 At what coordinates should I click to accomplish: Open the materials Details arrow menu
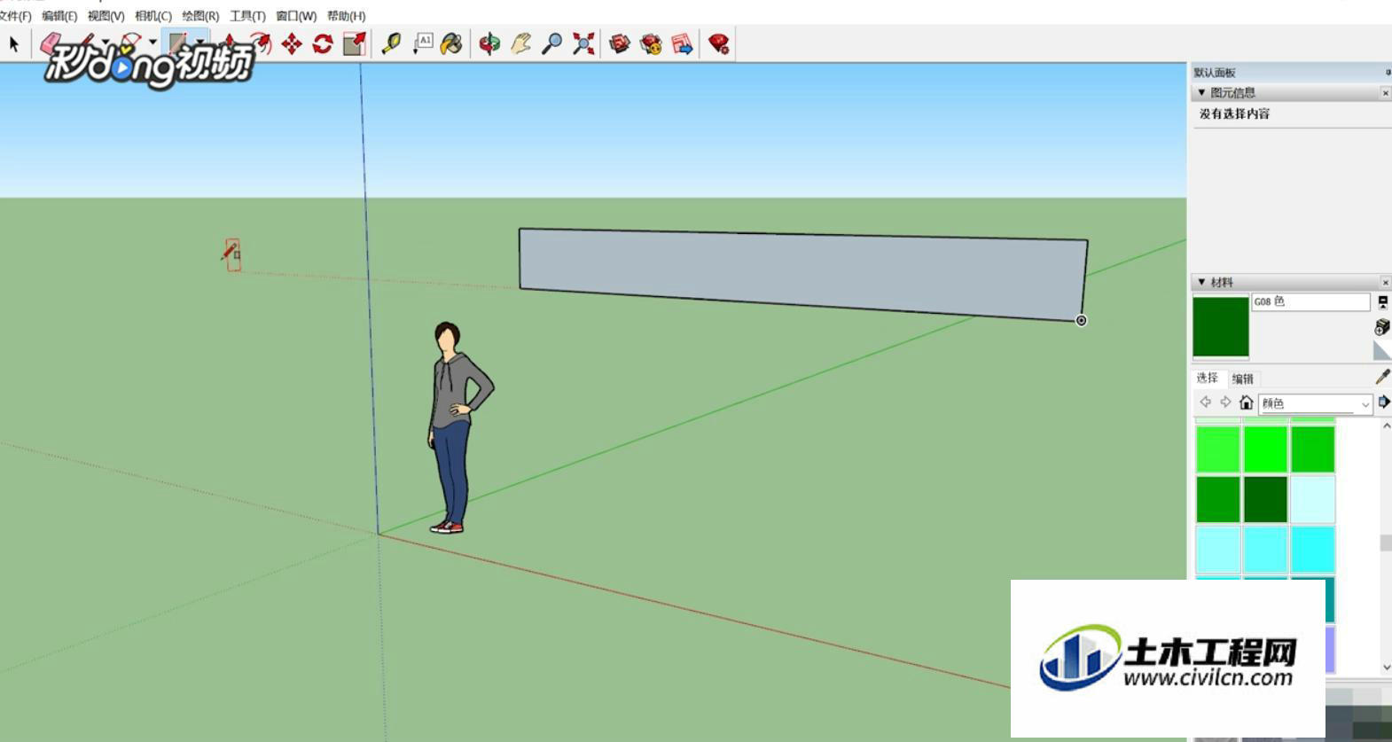click(x=1384, y=402)
